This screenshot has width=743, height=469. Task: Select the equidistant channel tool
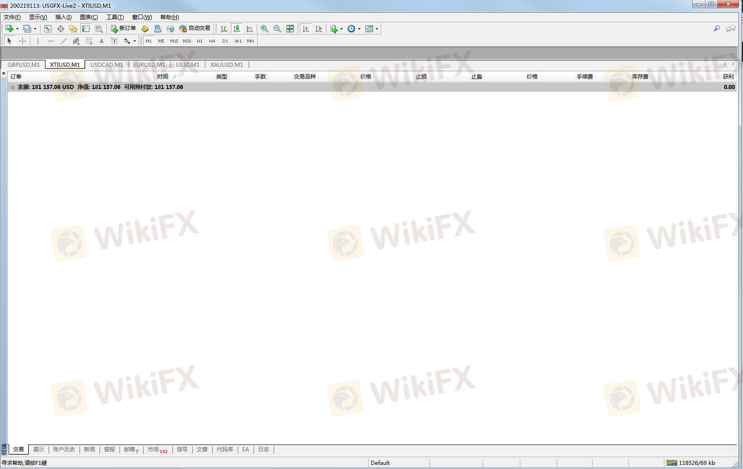point(76,41)
